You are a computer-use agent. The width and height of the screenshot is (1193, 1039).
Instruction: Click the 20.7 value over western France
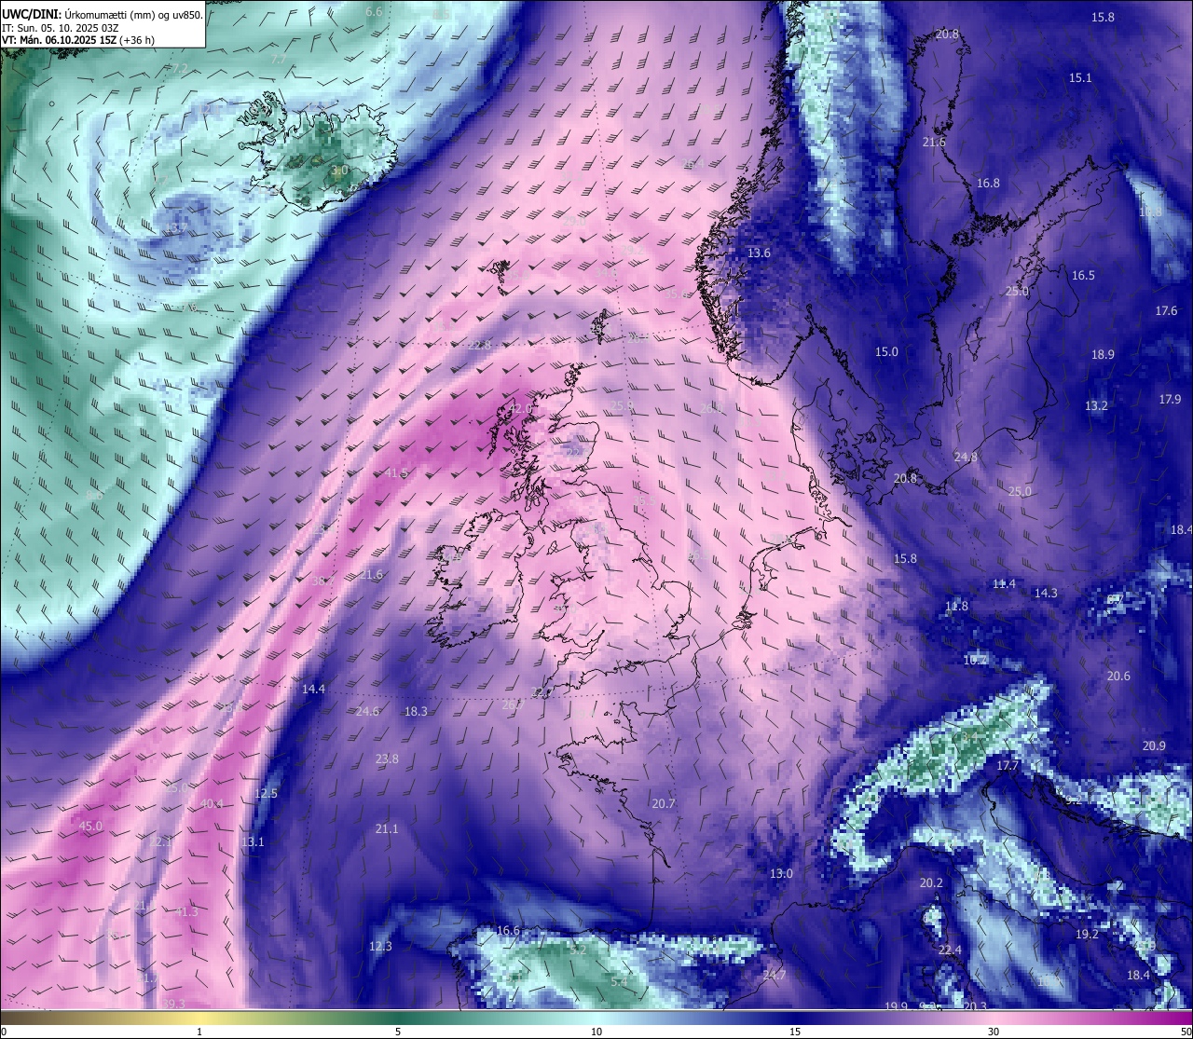(664, 804)
